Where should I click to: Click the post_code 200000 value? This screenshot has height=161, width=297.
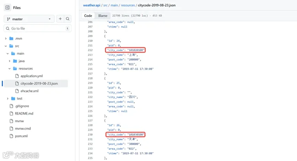point(134,60)
